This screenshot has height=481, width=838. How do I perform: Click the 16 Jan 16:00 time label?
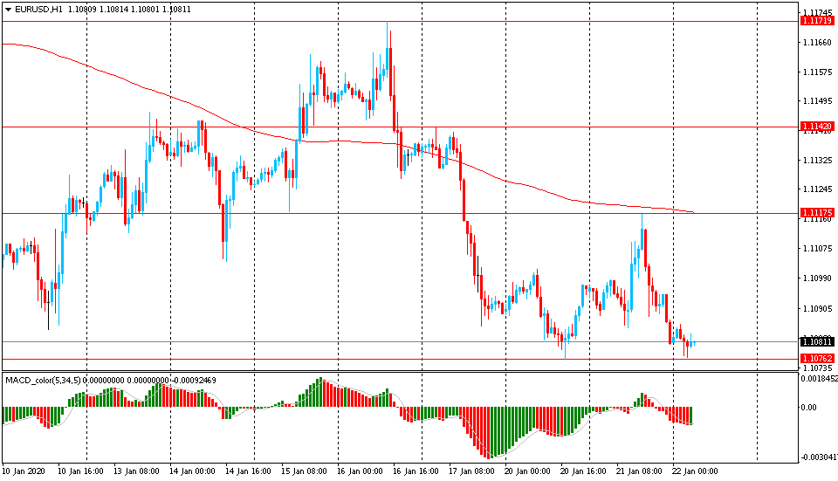tap(416, 471)
